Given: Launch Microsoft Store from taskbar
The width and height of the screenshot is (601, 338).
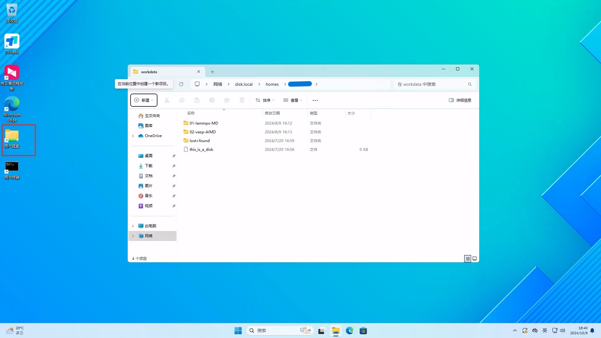Looking at the screenshot, I should tap(363, 331).
